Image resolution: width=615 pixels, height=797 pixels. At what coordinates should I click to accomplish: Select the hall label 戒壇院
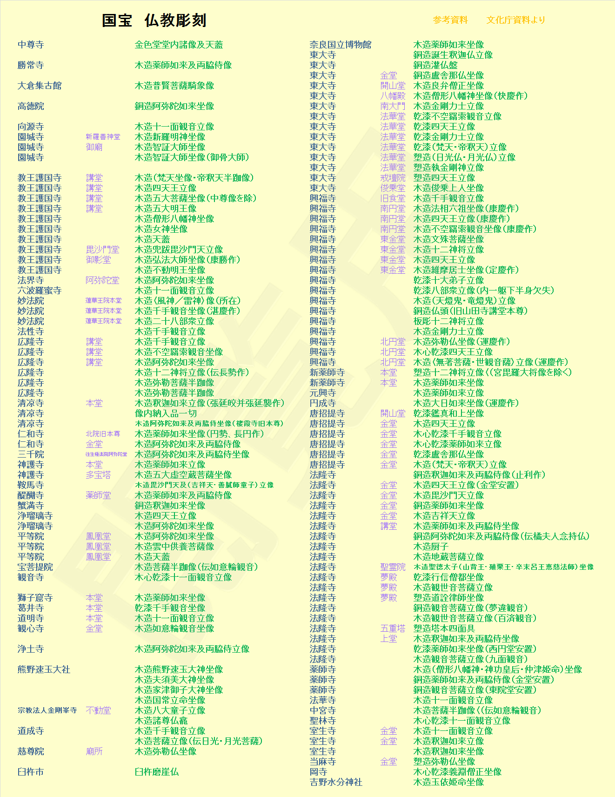(x=393, y=178)
